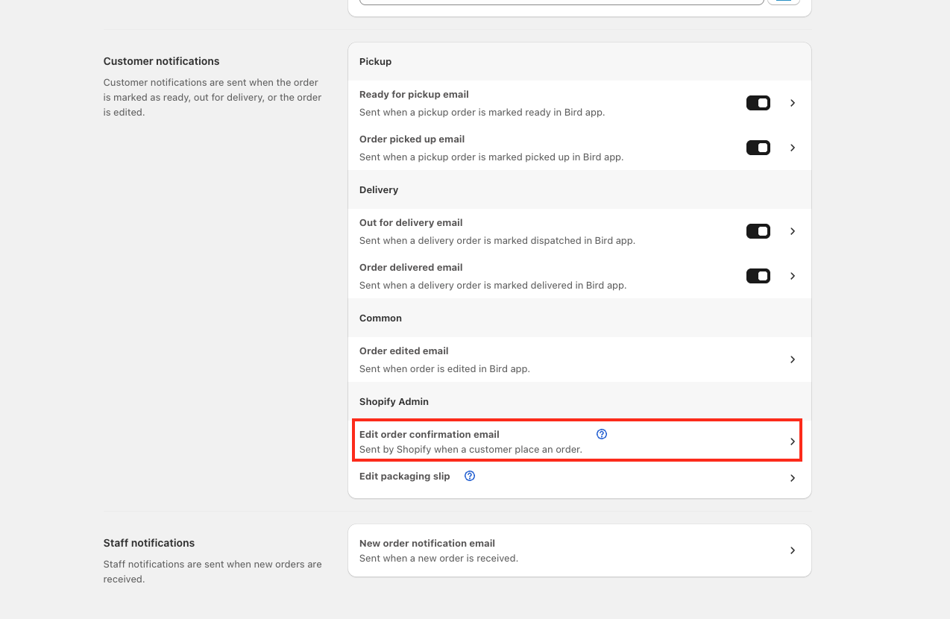Click 'Sent by Shopify when a customer place an order.'
The width and height of the screenshot is (950, 619).
(471, 449)
